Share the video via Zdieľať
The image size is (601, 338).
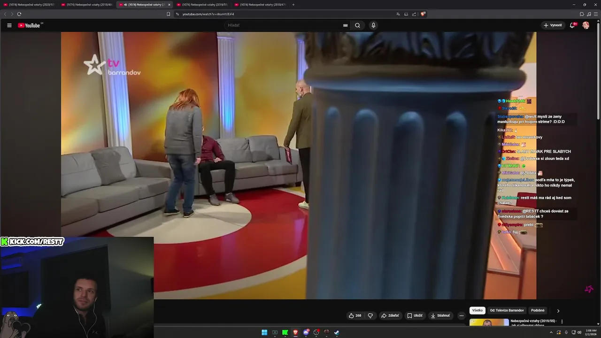pyautogui.click(x=390, y=315)
